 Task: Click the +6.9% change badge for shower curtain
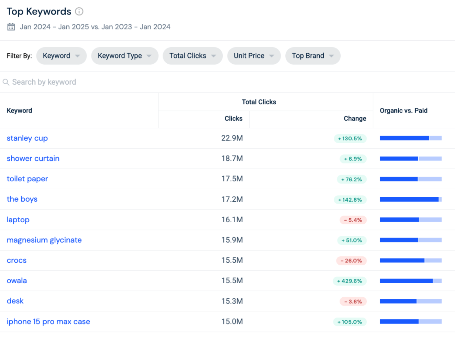click(353, 159)
